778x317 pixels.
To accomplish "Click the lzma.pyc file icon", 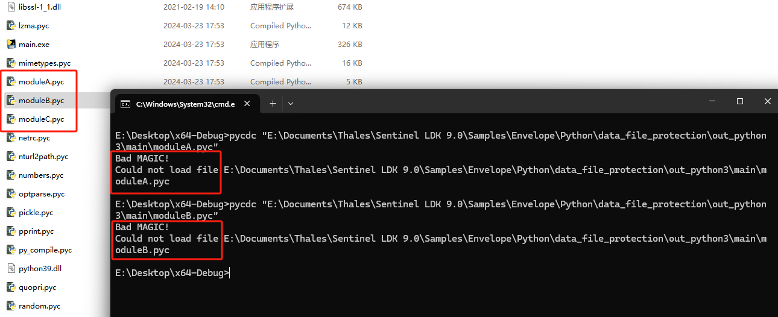I will (x=11, y=25).
